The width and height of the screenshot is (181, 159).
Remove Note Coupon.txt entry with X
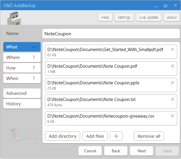[173, 99]
